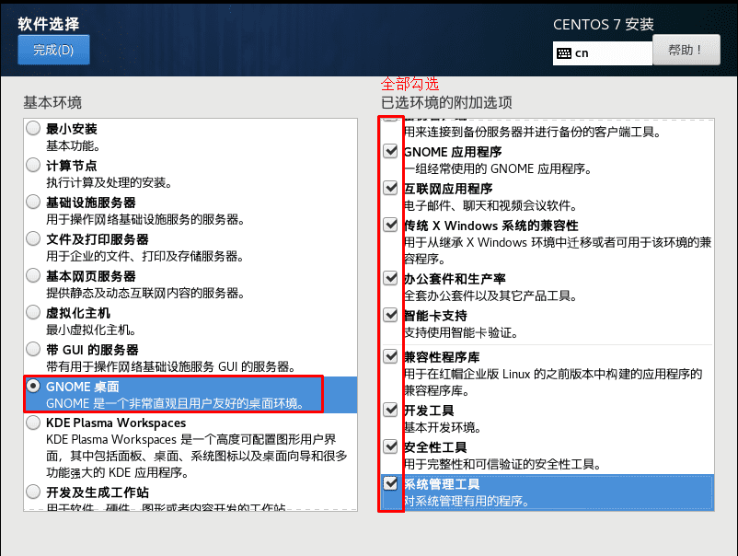The height and width of the screenshot is (556, 738).
Task: Click description 用于企业的文件、打印及存储服务器。
Action: click(x=145, y=256)
